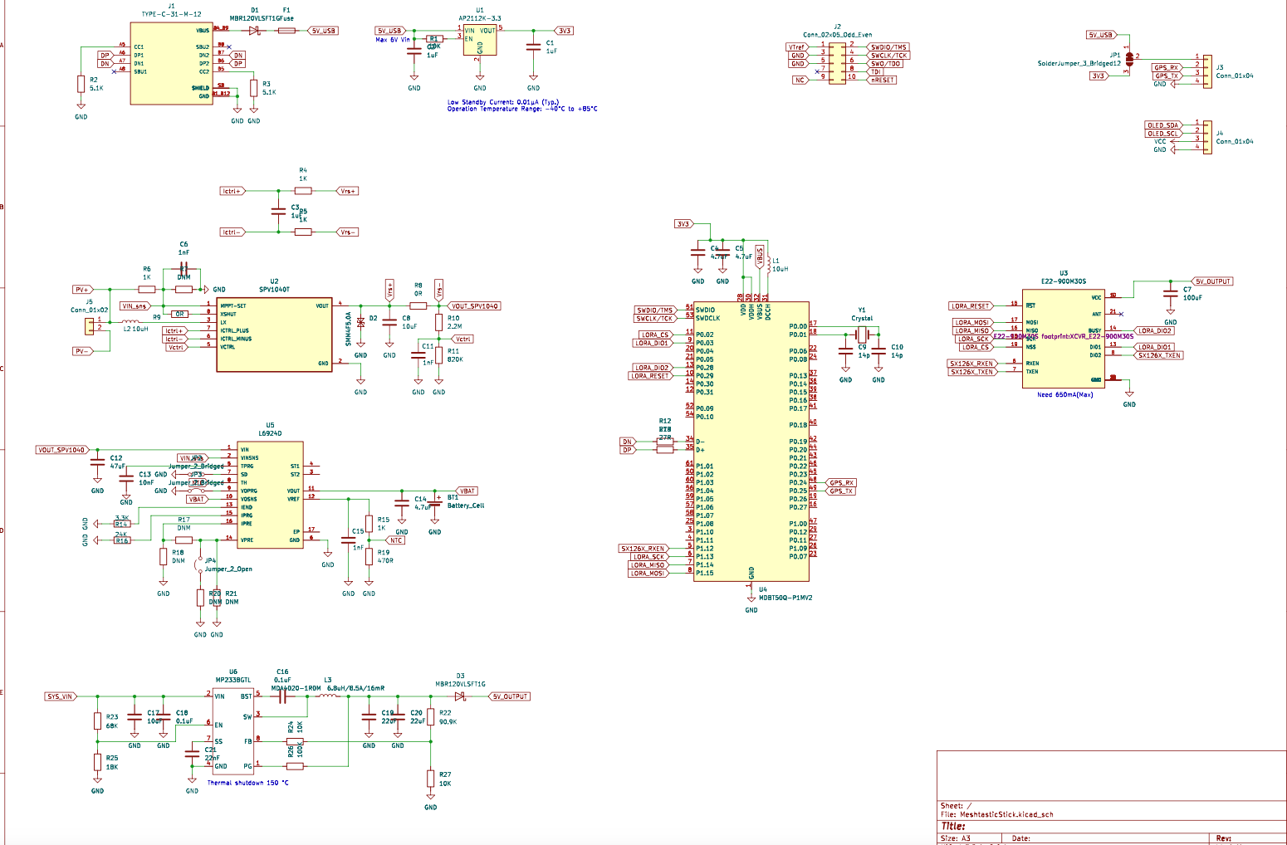Select the U4 MDBT50Q-P1MV2 module symbol
Image resolution: width=1287 pixels, height=845 pixels.
point(751,442)
